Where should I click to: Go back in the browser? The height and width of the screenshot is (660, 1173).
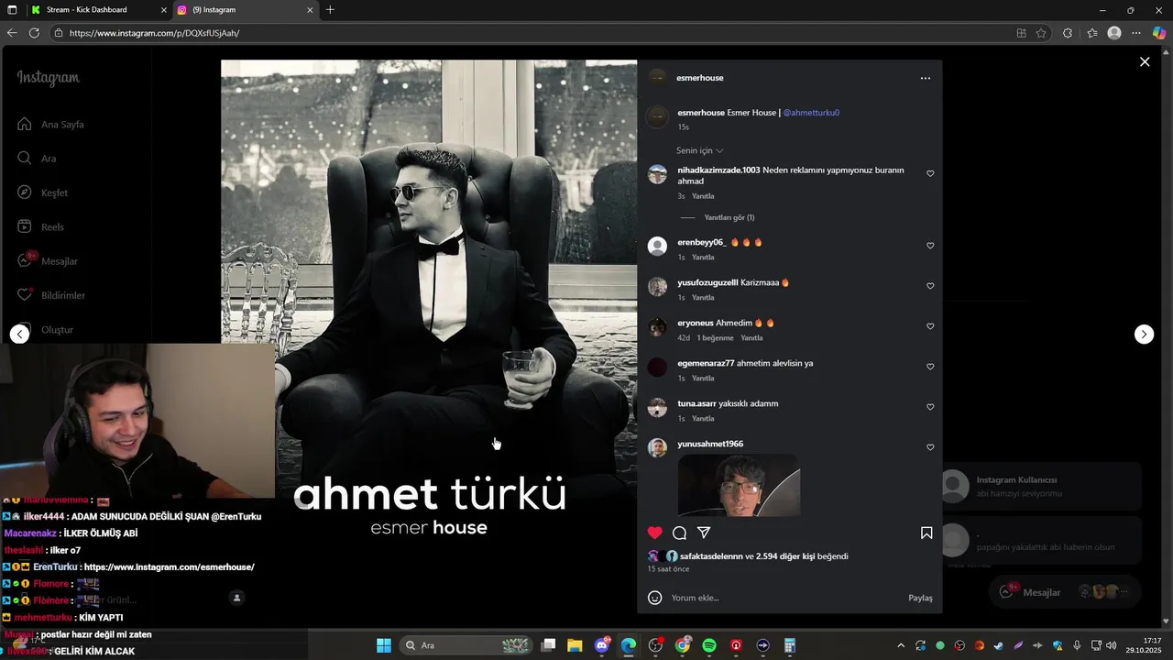pos(12,33)
